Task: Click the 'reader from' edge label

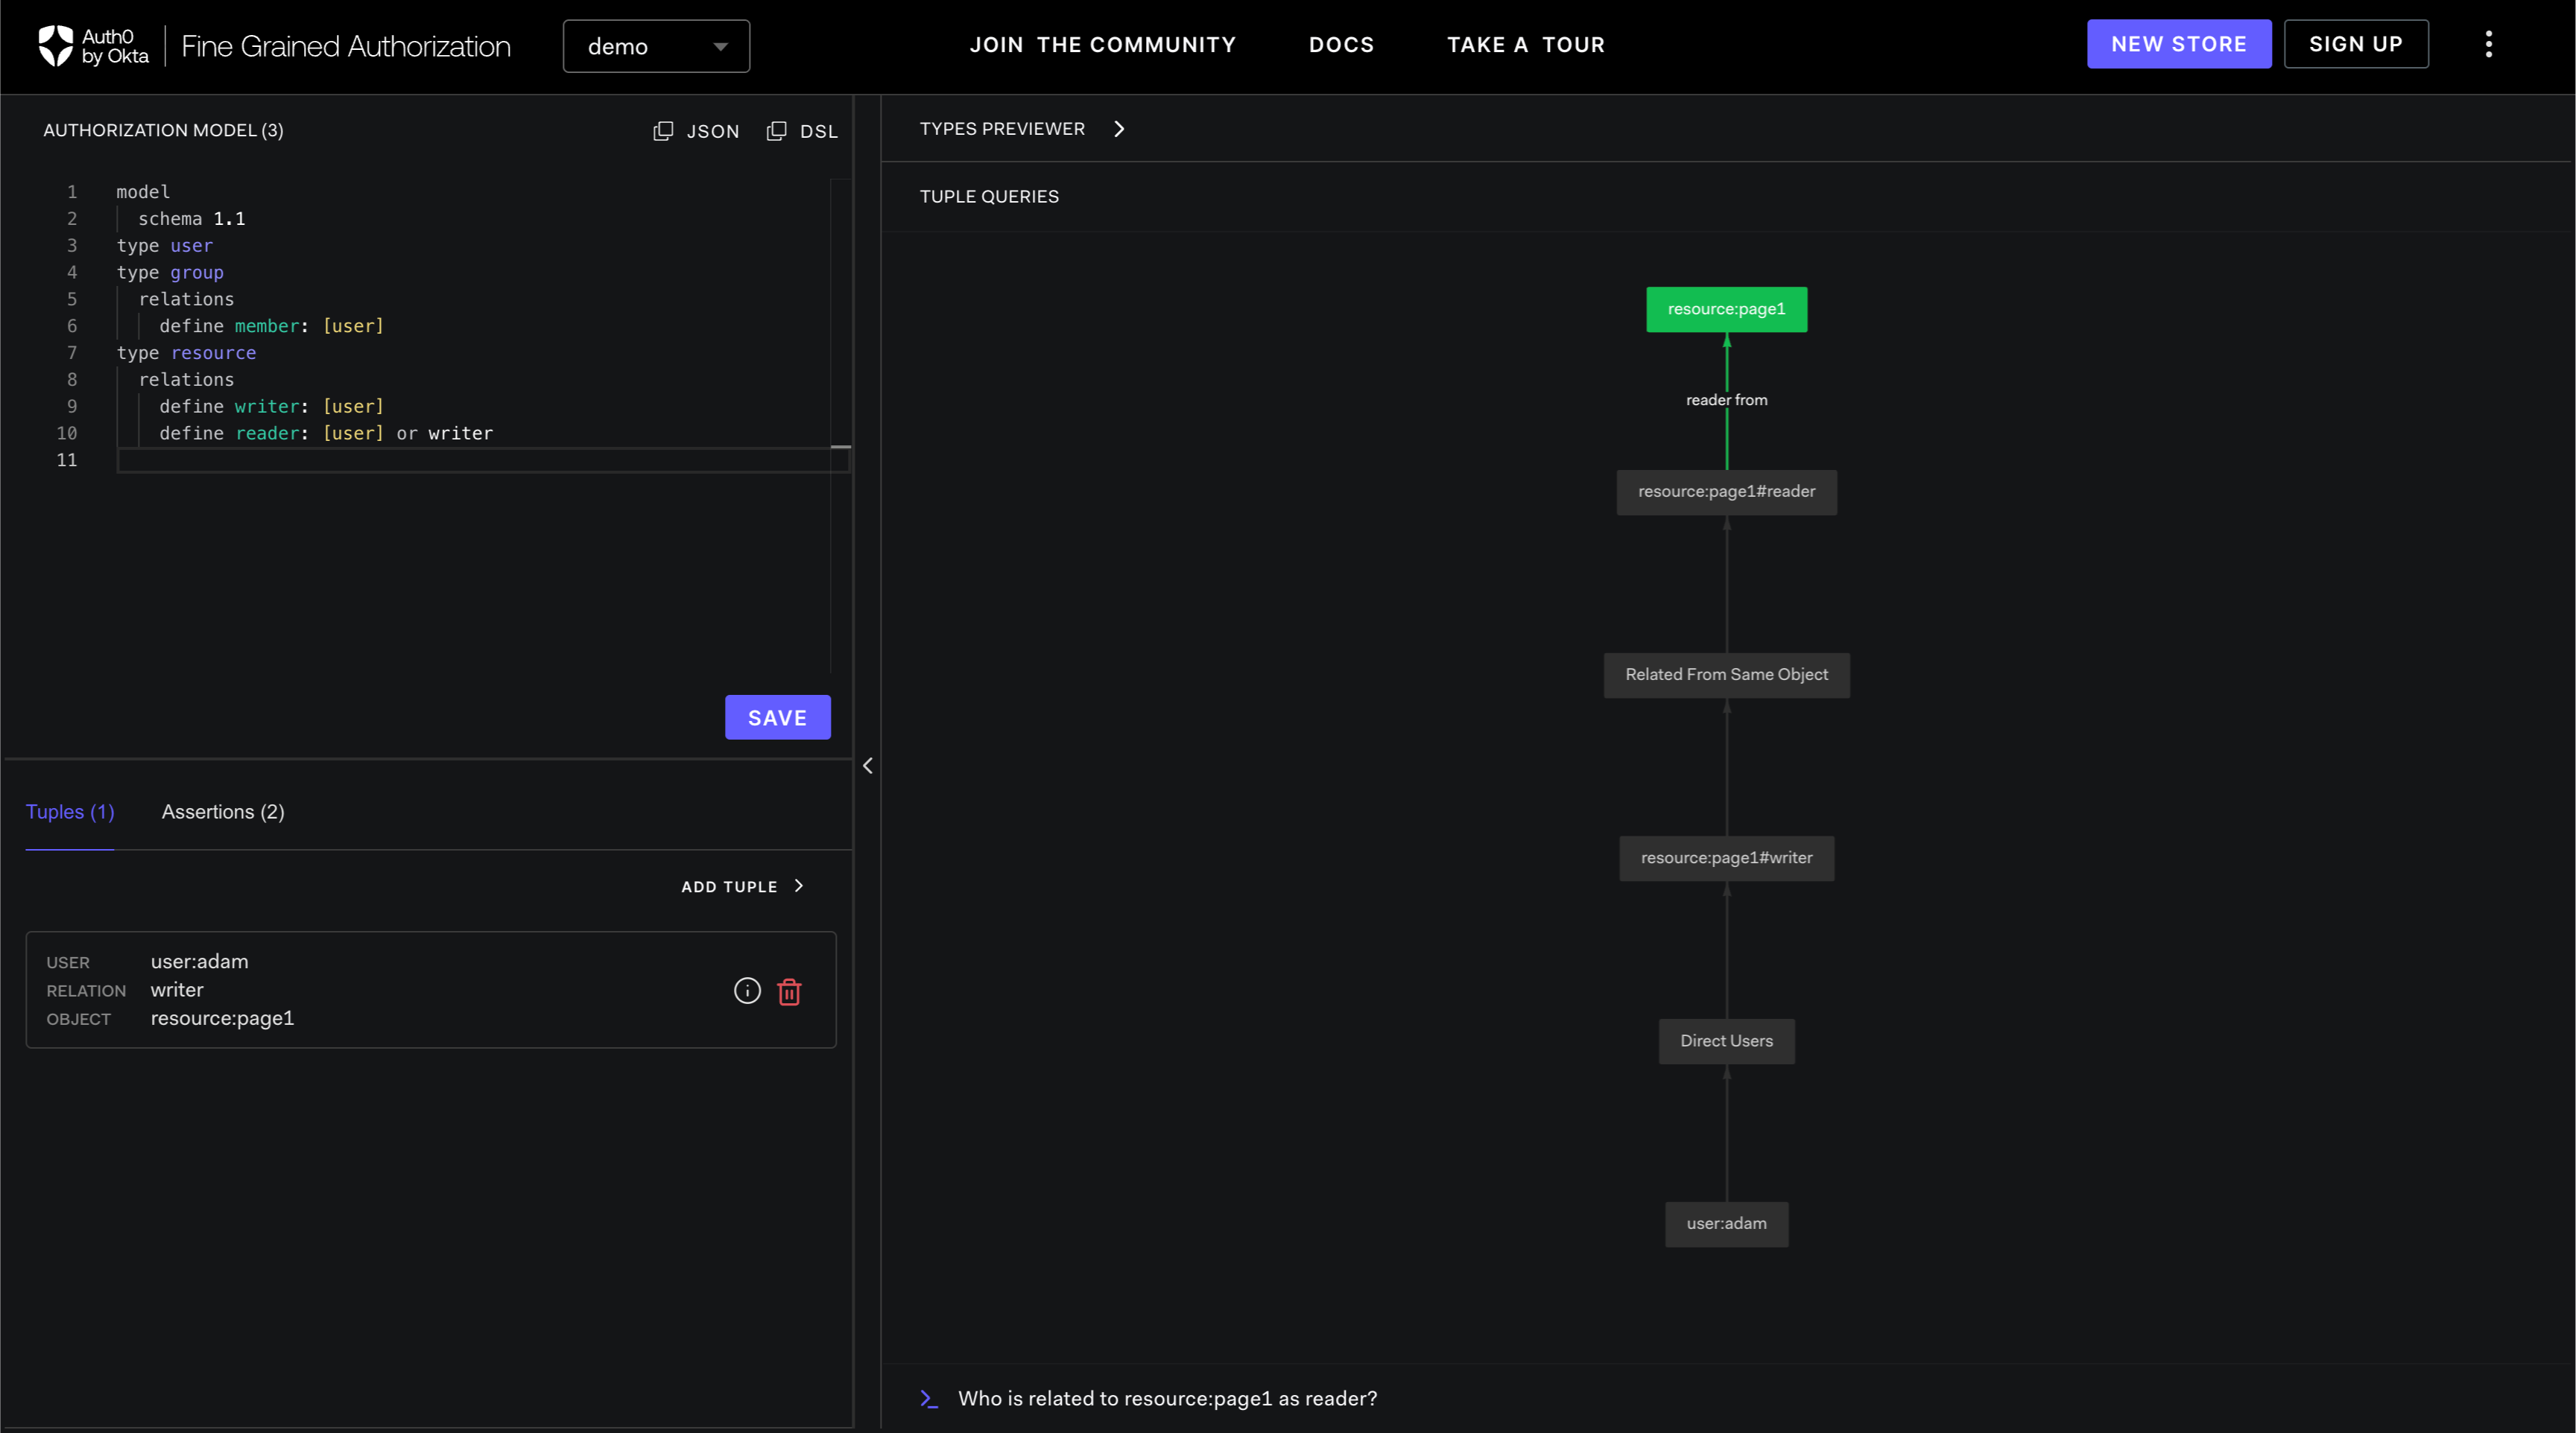Action: (x=1726, y=400)
